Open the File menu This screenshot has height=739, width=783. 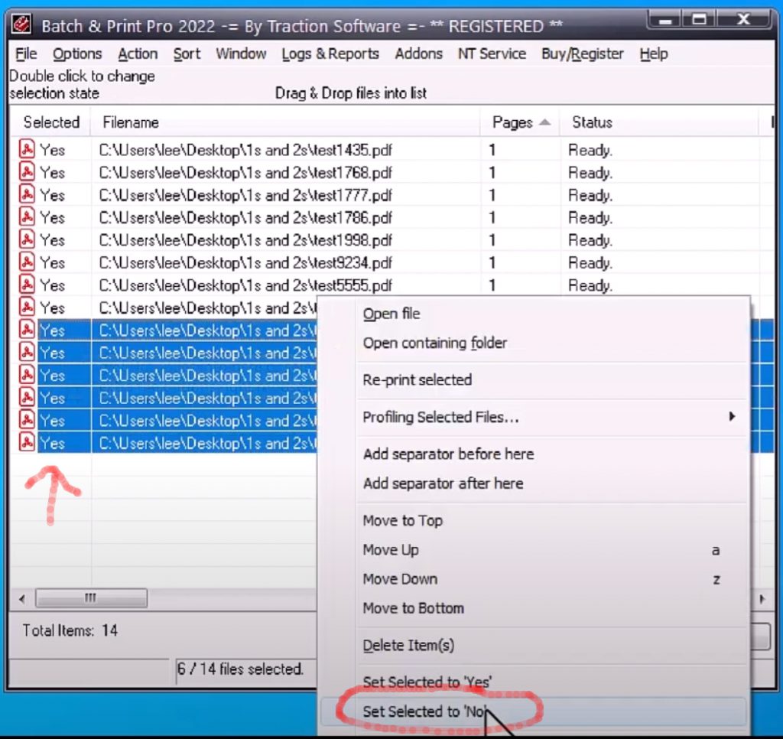[x=26, y=54]
